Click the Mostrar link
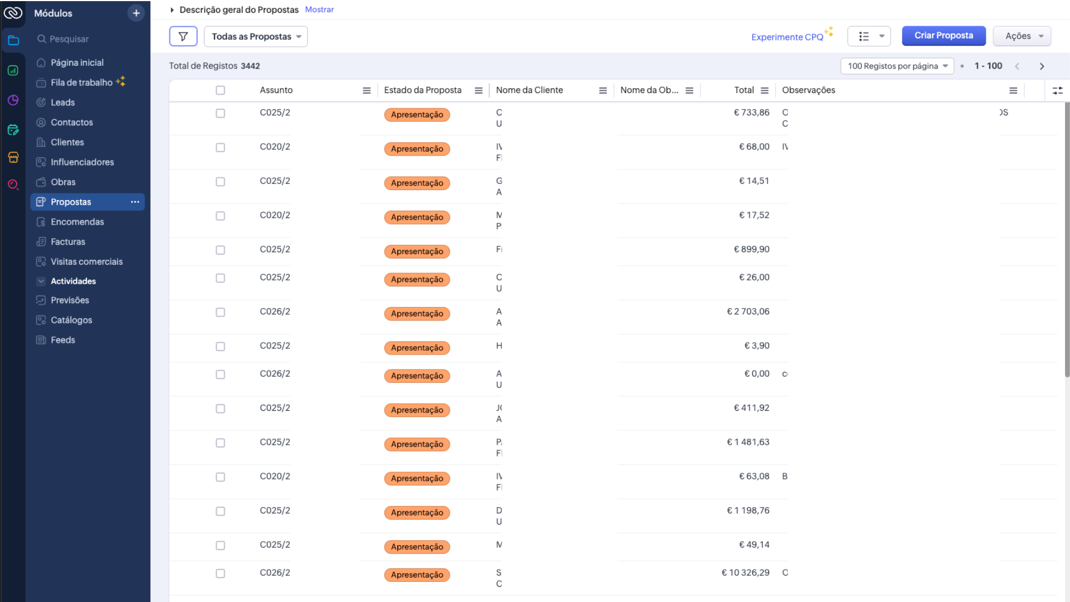This screenshot has height=602, width=1070. [319, 9]
